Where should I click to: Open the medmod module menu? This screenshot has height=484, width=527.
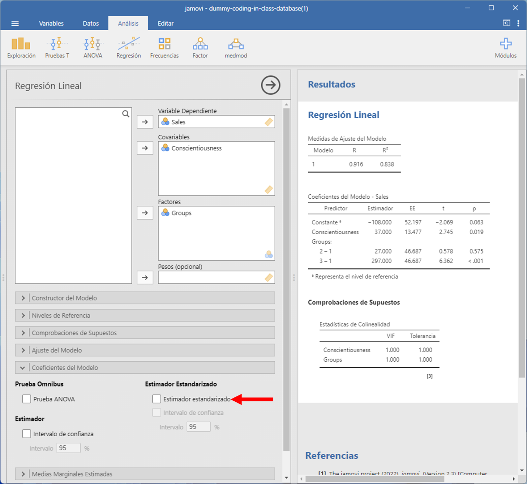click(236, 48)
